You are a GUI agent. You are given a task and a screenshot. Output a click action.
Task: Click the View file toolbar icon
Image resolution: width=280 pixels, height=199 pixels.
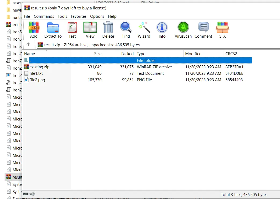coord(90,30)
